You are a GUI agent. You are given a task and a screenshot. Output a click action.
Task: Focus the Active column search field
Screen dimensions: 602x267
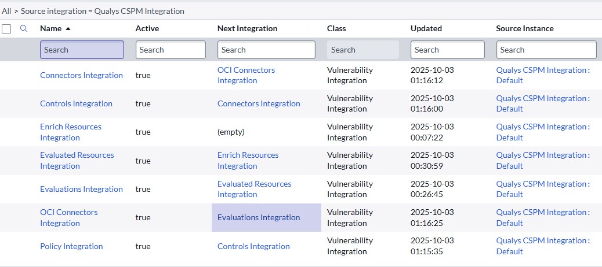point(171,50)
